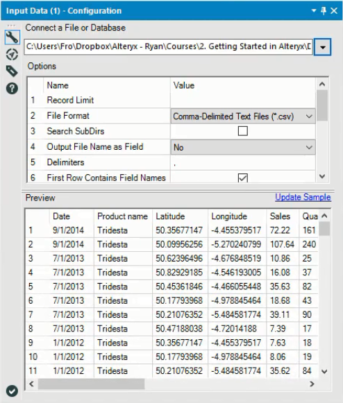This screenshot has width=343, height=403.
Task: Open the Navigation compass tab
Action: (x=12, y=55)
